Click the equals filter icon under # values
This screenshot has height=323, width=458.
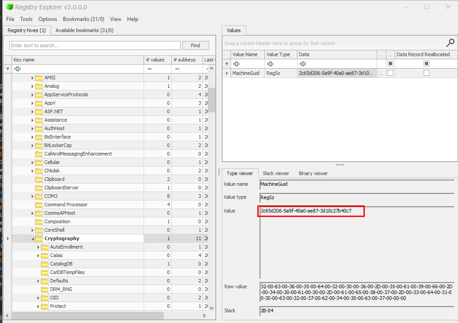[149, 69]
